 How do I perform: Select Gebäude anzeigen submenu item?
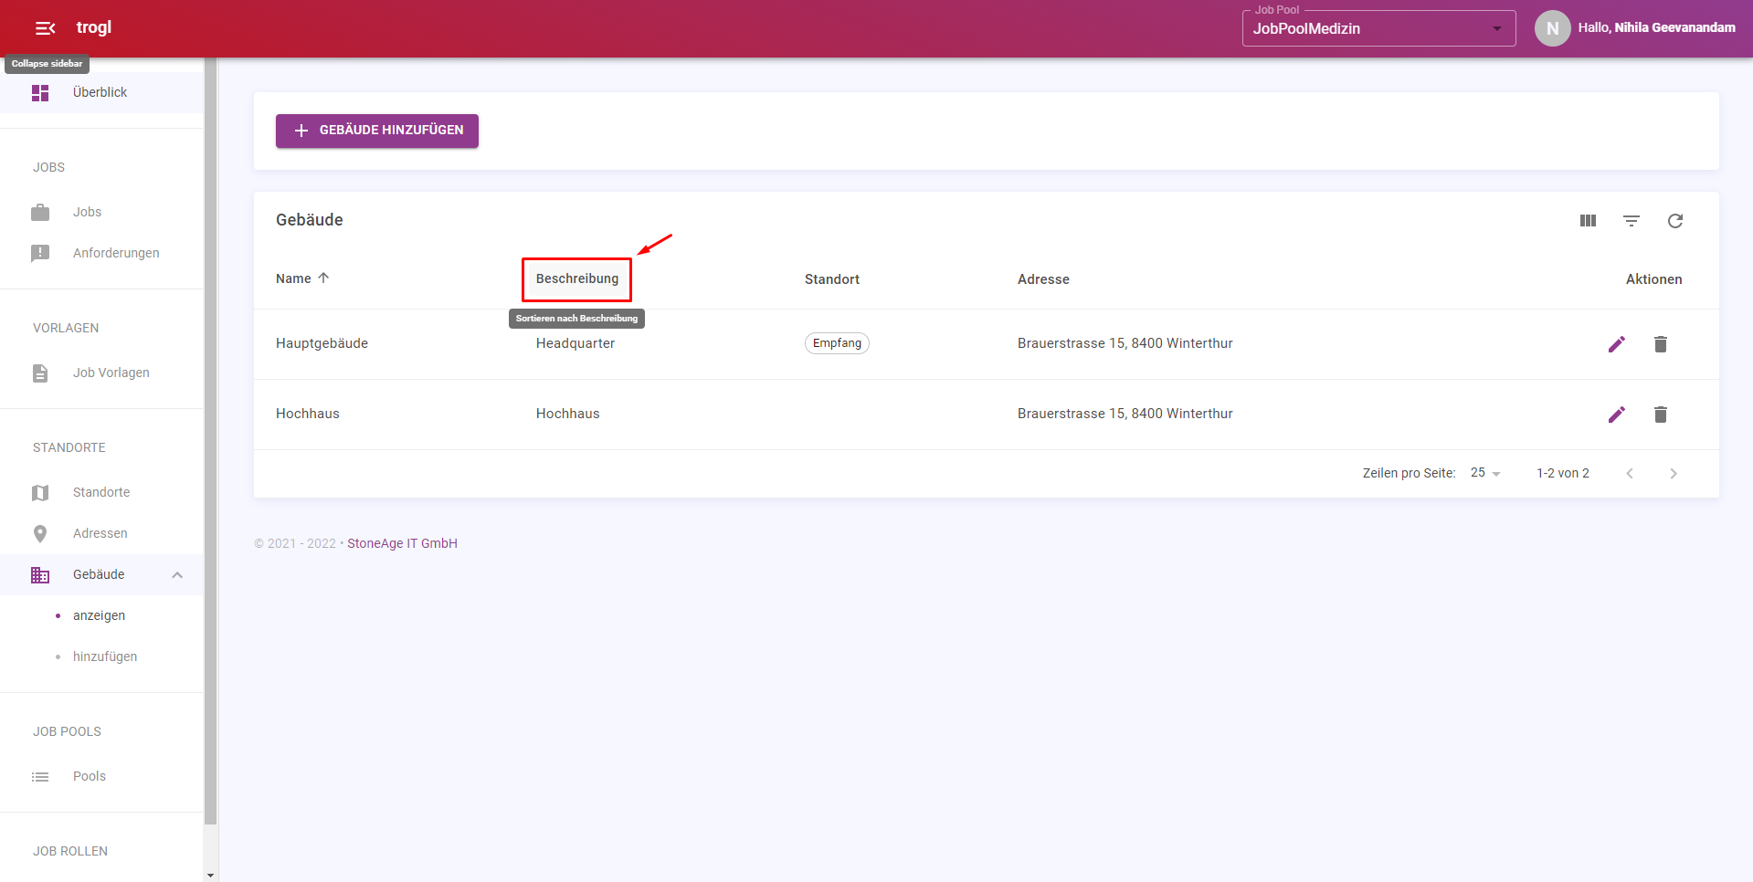click(100, 616)
